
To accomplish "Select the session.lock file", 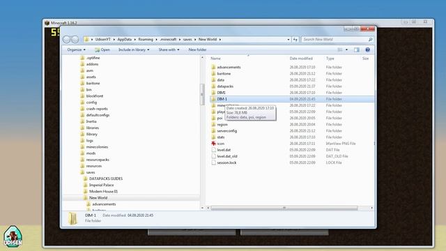I will (x=226, y=162).
